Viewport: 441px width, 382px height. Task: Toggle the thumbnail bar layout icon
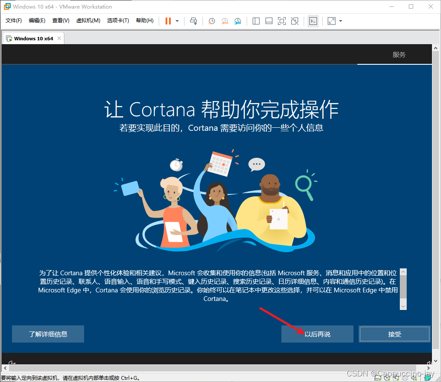(269, 21)
